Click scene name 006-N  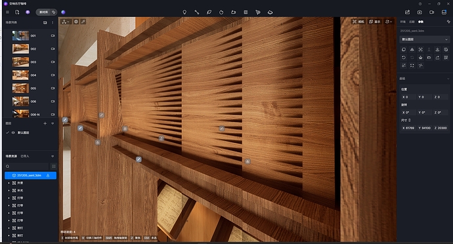(x=35, y=115)
